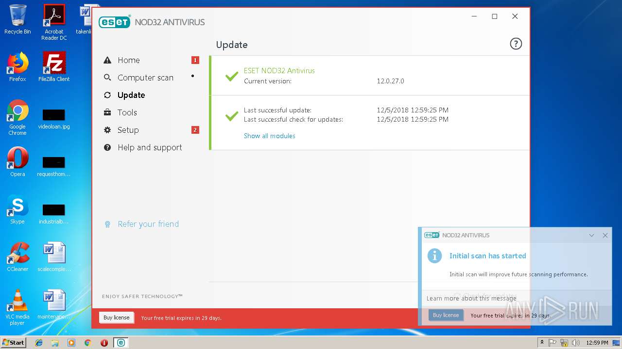The height and width of the screenshot is (349, 622).
Task: Maximize the ESET window
Action: tap(494, 16)
